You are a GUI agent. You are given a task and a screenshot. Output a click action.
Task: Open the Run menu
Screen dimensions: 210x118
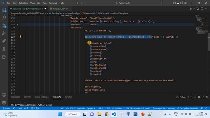pyautogui.click(x=45, y=3)
